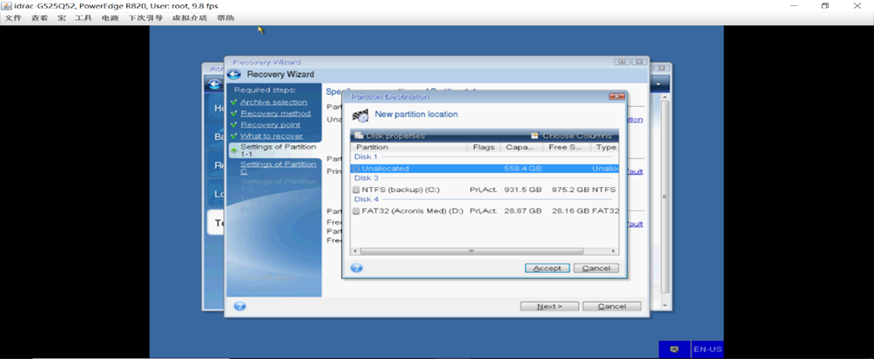The image size is (874, 359).
Task: Click the partition list scroll-left arrow
Action: [x=354, y=251]
